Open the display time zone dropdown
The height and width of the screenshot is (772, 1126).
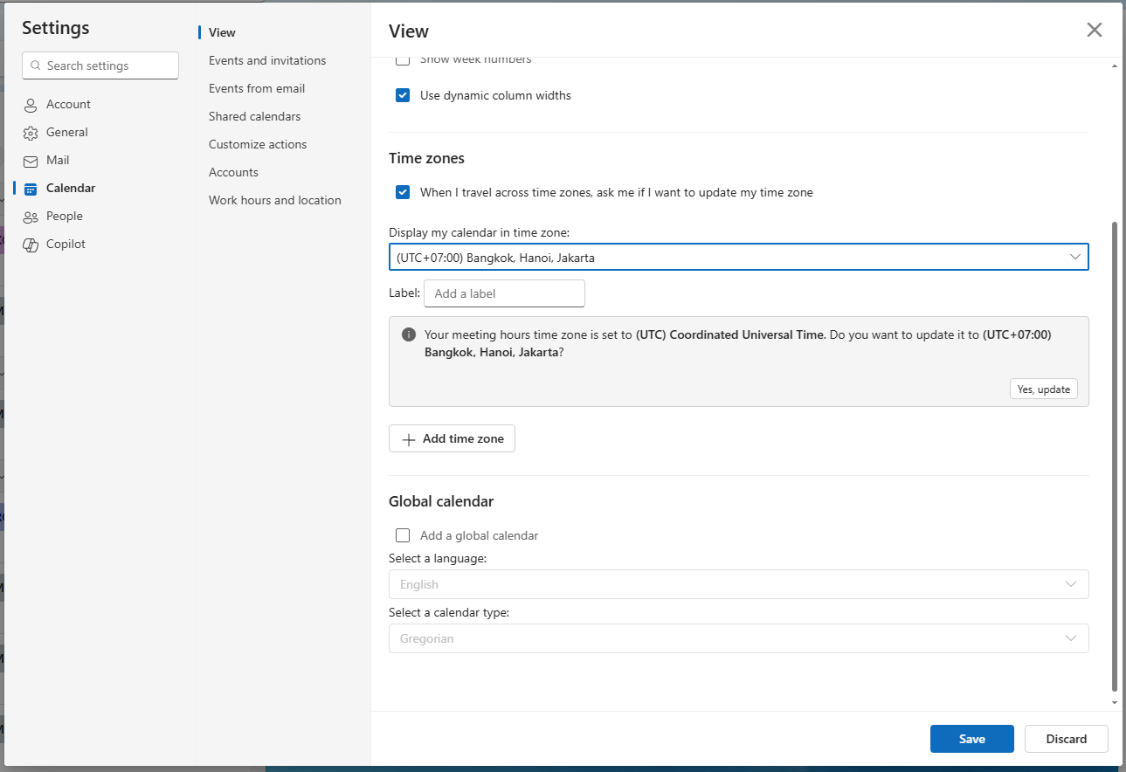[738, 257]
